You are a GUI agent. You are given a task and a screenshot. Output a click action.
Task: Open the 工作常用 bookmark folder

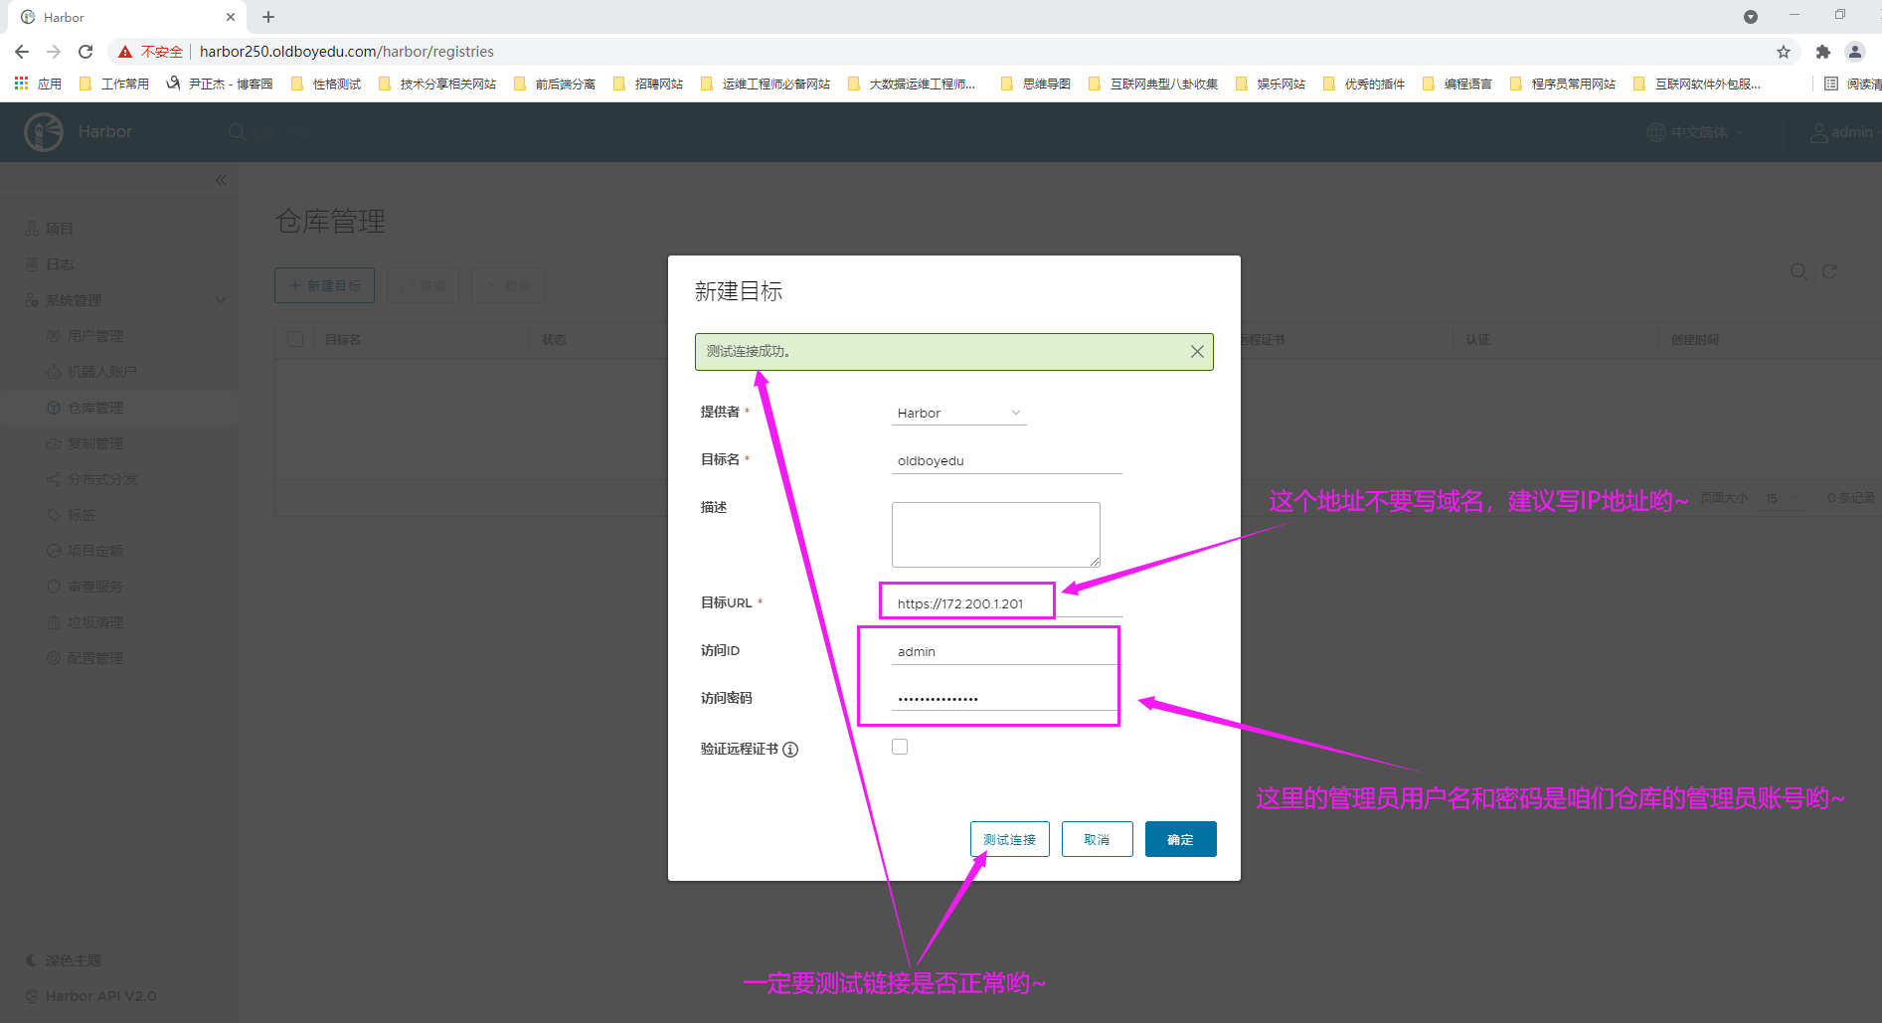(114, 84)
